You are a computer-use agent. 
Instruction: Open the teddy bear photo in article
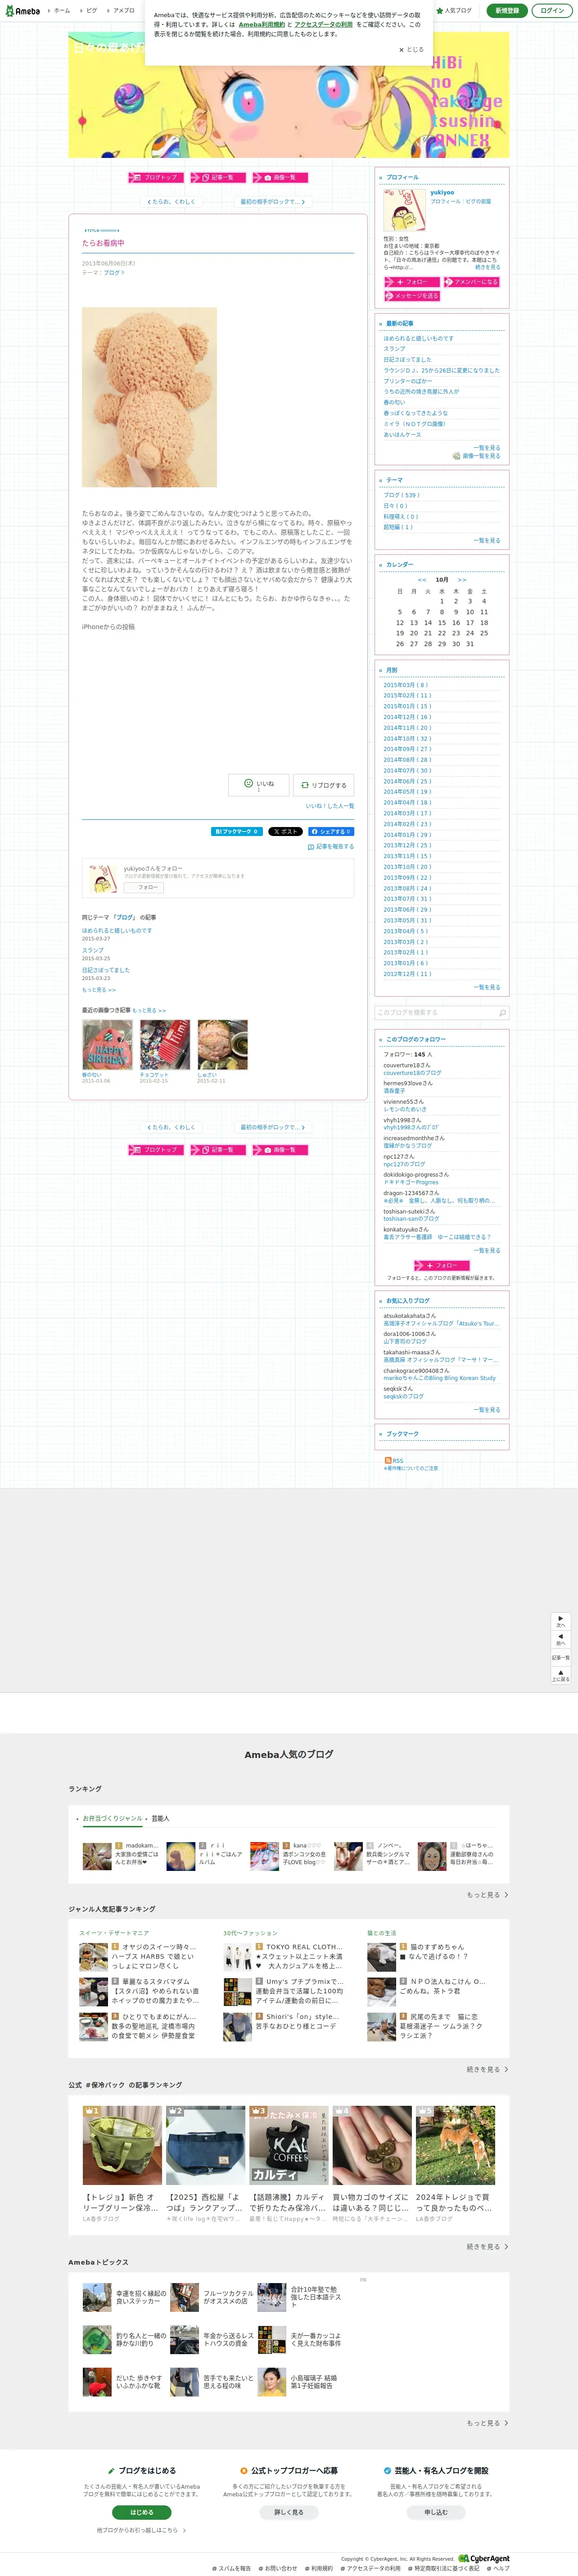pyautogui.click(x=149, y=397)
